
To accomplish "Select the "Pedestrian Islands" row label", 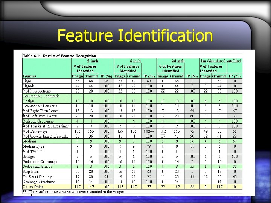I will (x=37, y=167).
